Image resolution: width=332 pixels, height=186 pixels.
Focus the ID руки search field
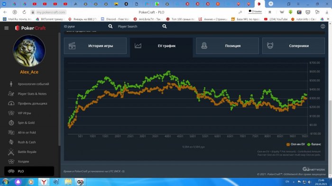[85, 27]
